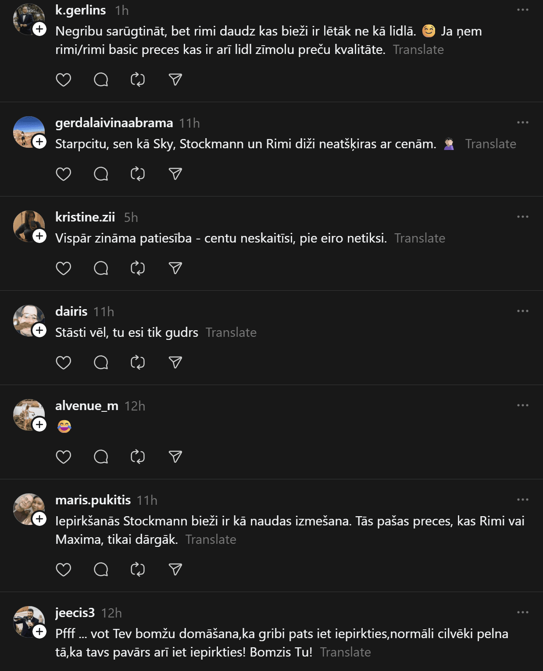Open more options for maris.pukitis's comment
The width and height of the screenshot is (543, 671).
pyautogui.click(x=522, y=500)
